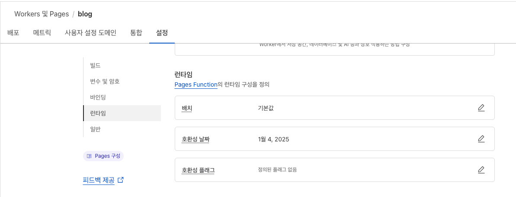Open 사용자 설정 도메인 tab
The image size is (516, 197).
pos(90,33)
